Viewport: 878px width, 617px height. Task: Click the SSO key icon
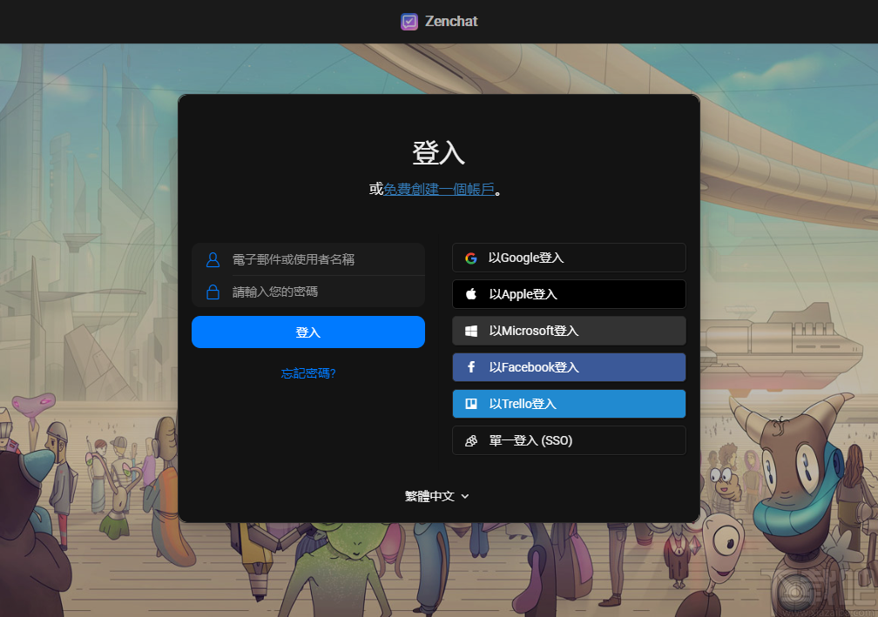[x=471, y=441]
